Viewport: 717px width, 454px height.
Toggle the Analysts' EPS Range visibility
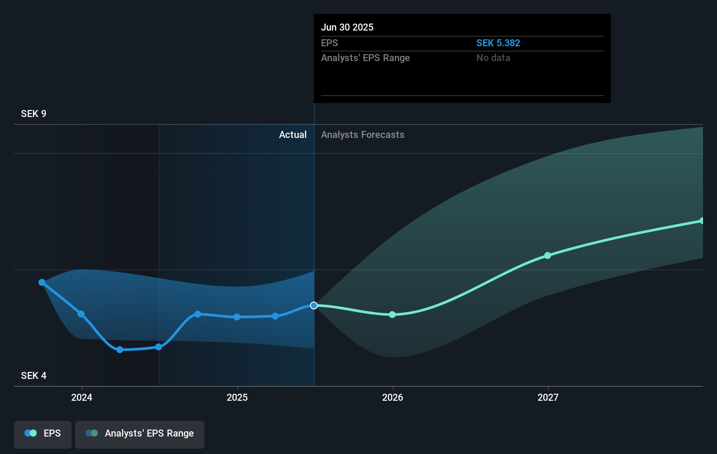click(x=139, y=435)
